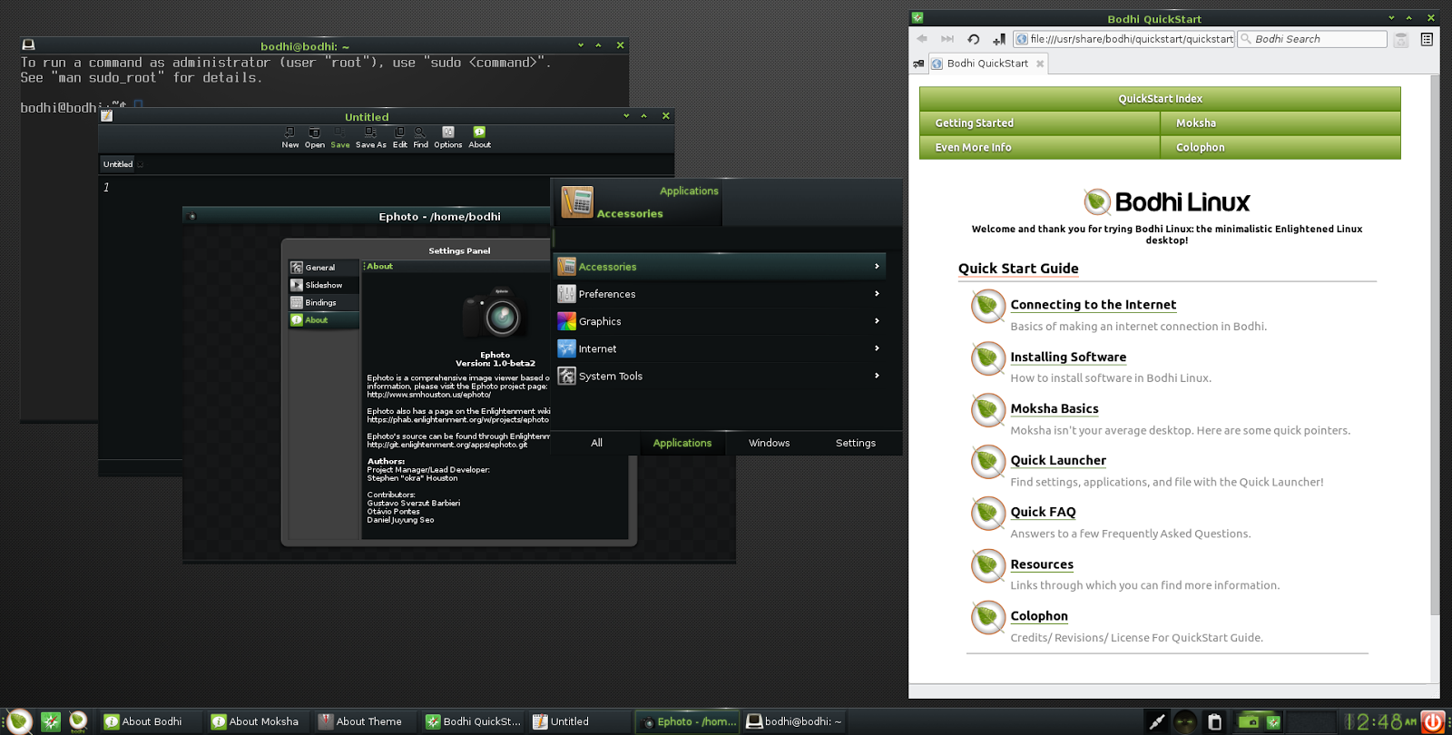1452x735 pixels.
Task: Select Bindings in the Ephoto Settings Panel
Action: (x=324, y=302)
